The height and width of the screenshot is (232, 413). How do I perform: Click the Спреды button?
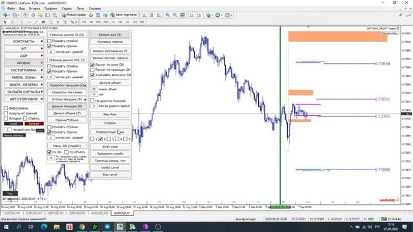[110, 123]
